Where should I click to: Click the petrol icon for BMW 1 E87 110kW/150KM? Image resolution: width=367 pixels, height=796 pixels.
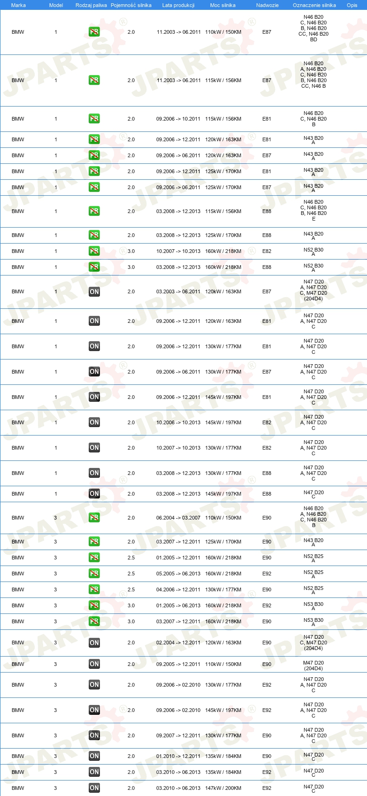point(94,32)
